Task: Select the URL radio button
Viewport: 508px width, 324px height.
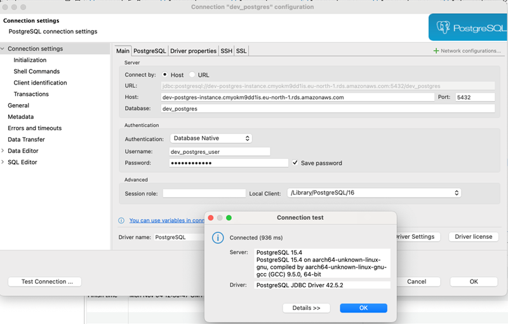Action: click(192, 74)
